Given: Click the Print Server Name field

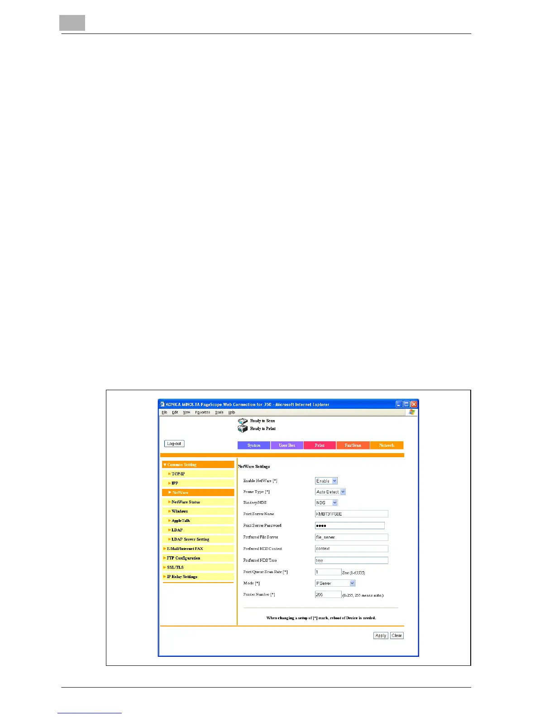Looking at the screenshot, I should 351,514.
